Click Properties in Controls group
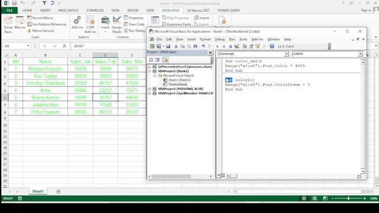Viewport: 379px width, 213px height. click(134, 18)
